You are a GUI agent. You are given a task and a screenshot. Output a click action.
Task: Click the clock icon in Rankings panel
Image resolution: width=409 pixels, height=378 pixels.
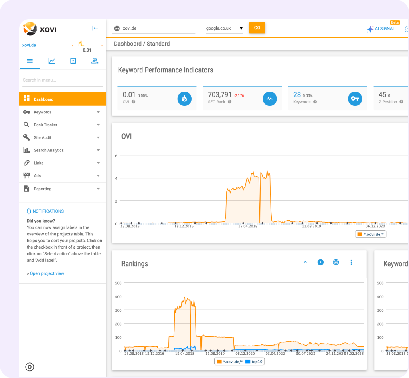coord(320,262)
